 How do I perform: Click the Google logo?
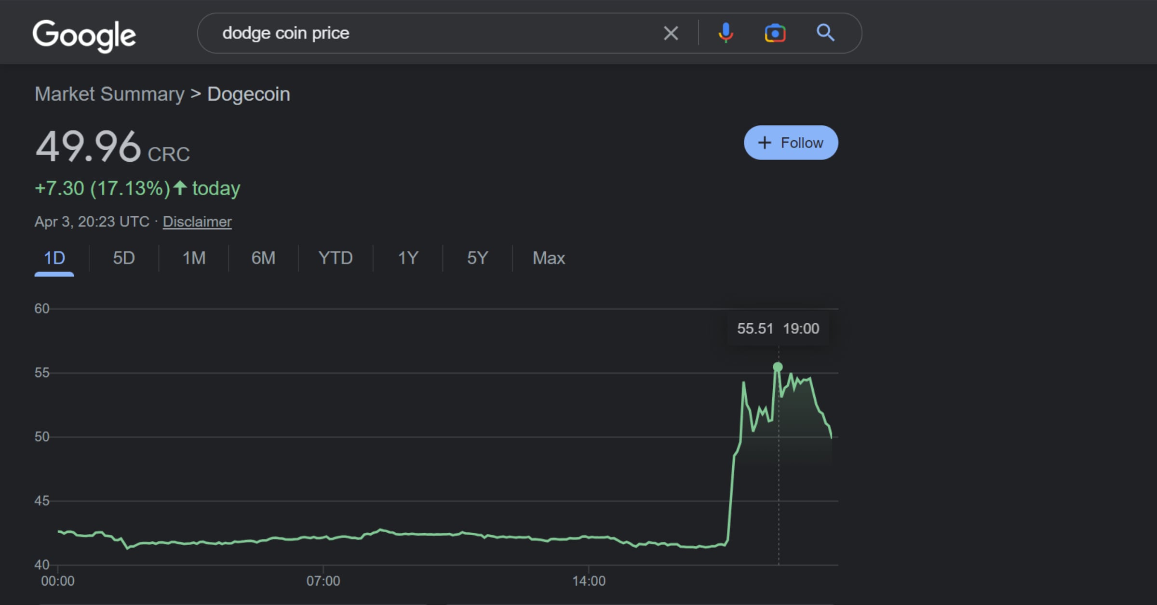click(84, 35)
